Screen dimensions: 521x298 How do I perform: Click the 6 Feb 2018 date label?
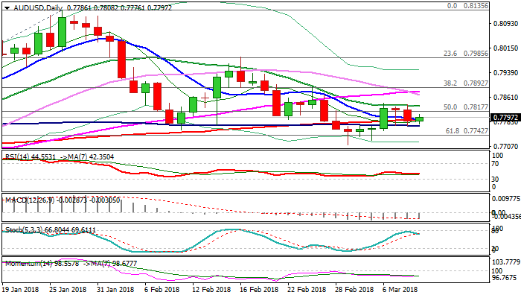pos(162,289)
